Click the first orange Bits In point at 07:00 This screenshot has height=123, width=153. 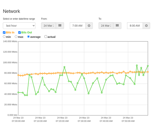point(18,75)
